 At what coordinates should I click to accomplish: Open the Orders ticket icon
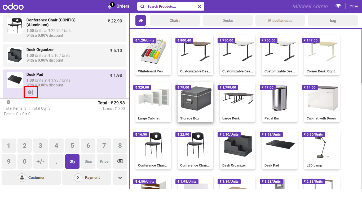point(111,6)
